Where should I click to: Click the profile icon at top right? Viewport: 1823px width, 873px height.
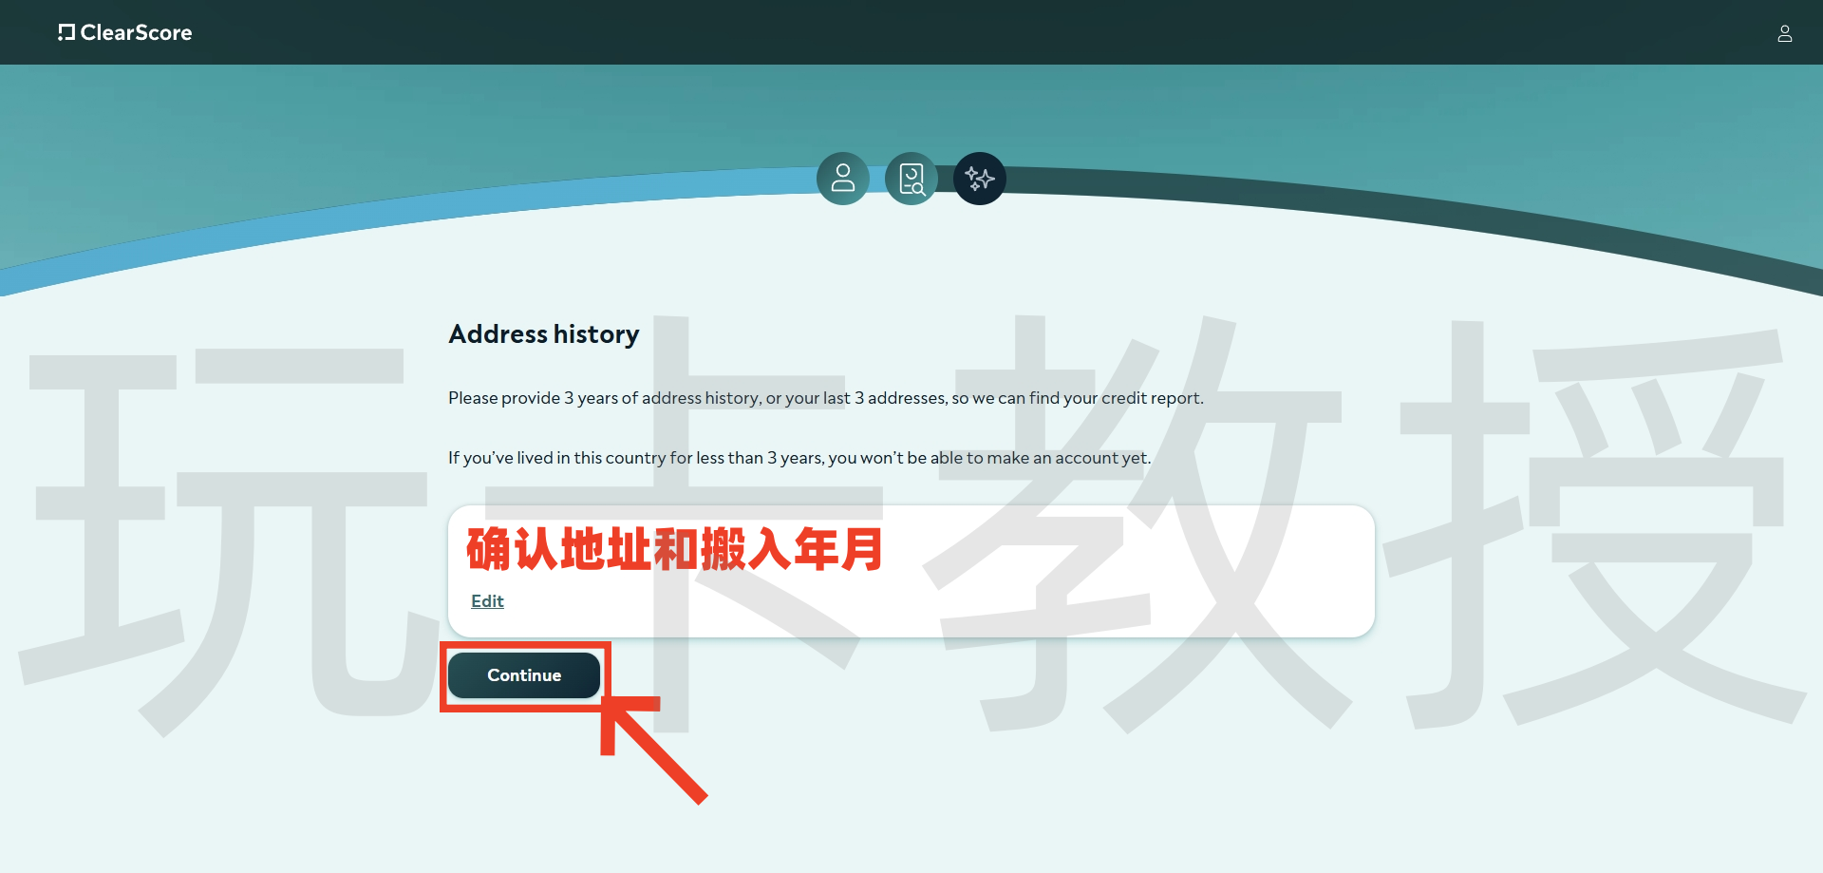(1785, 33)
